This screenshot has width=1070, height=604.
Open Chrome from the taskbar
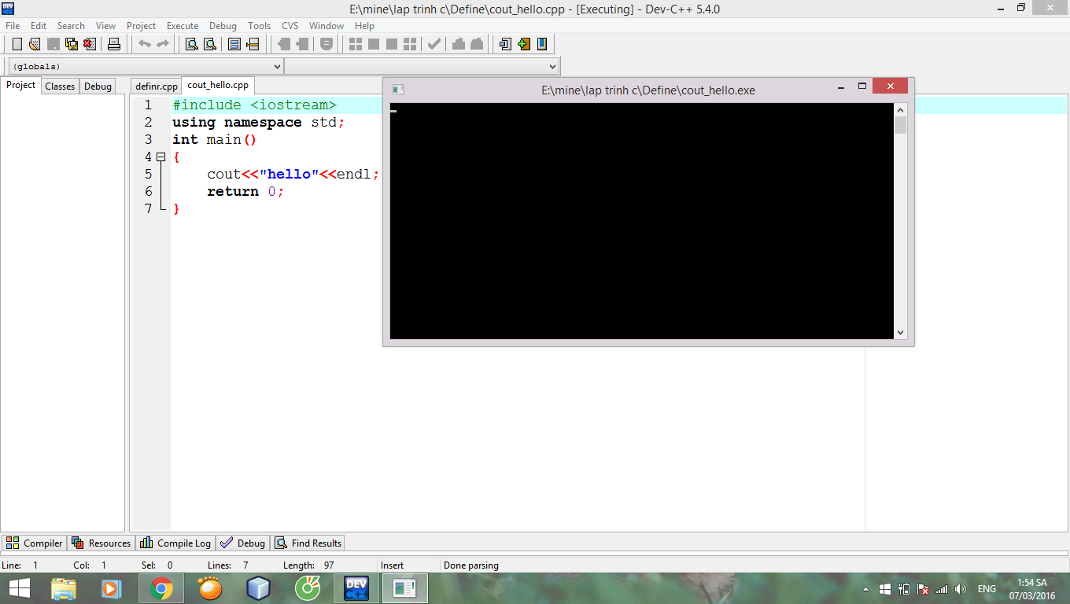[x=161, y=588]
